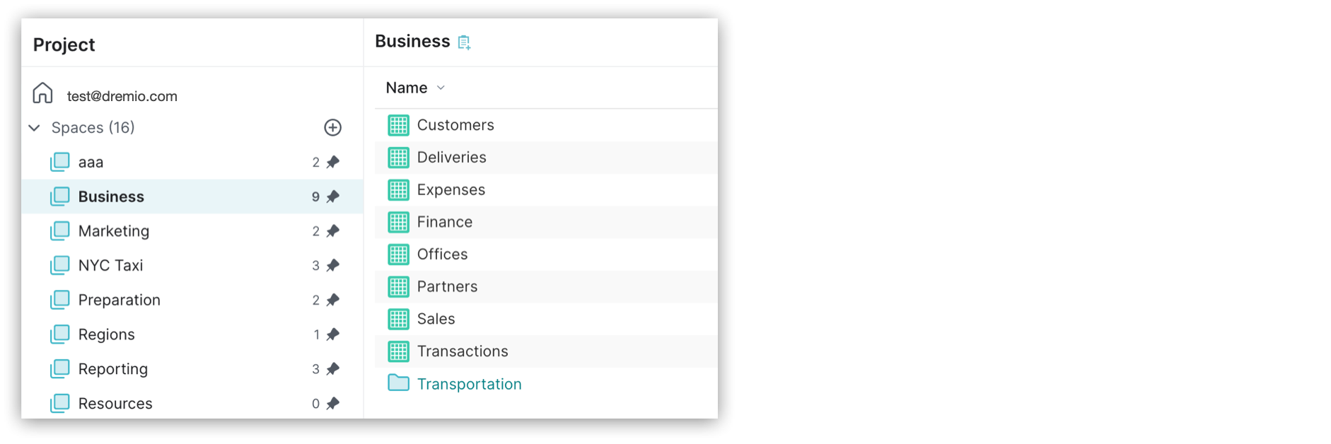
Task: Open the Deliveries dataset
Action: coord(451,158)
